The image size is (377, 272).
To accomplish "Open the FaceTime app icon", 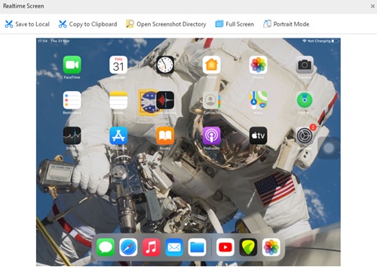I will pos(72,65).
